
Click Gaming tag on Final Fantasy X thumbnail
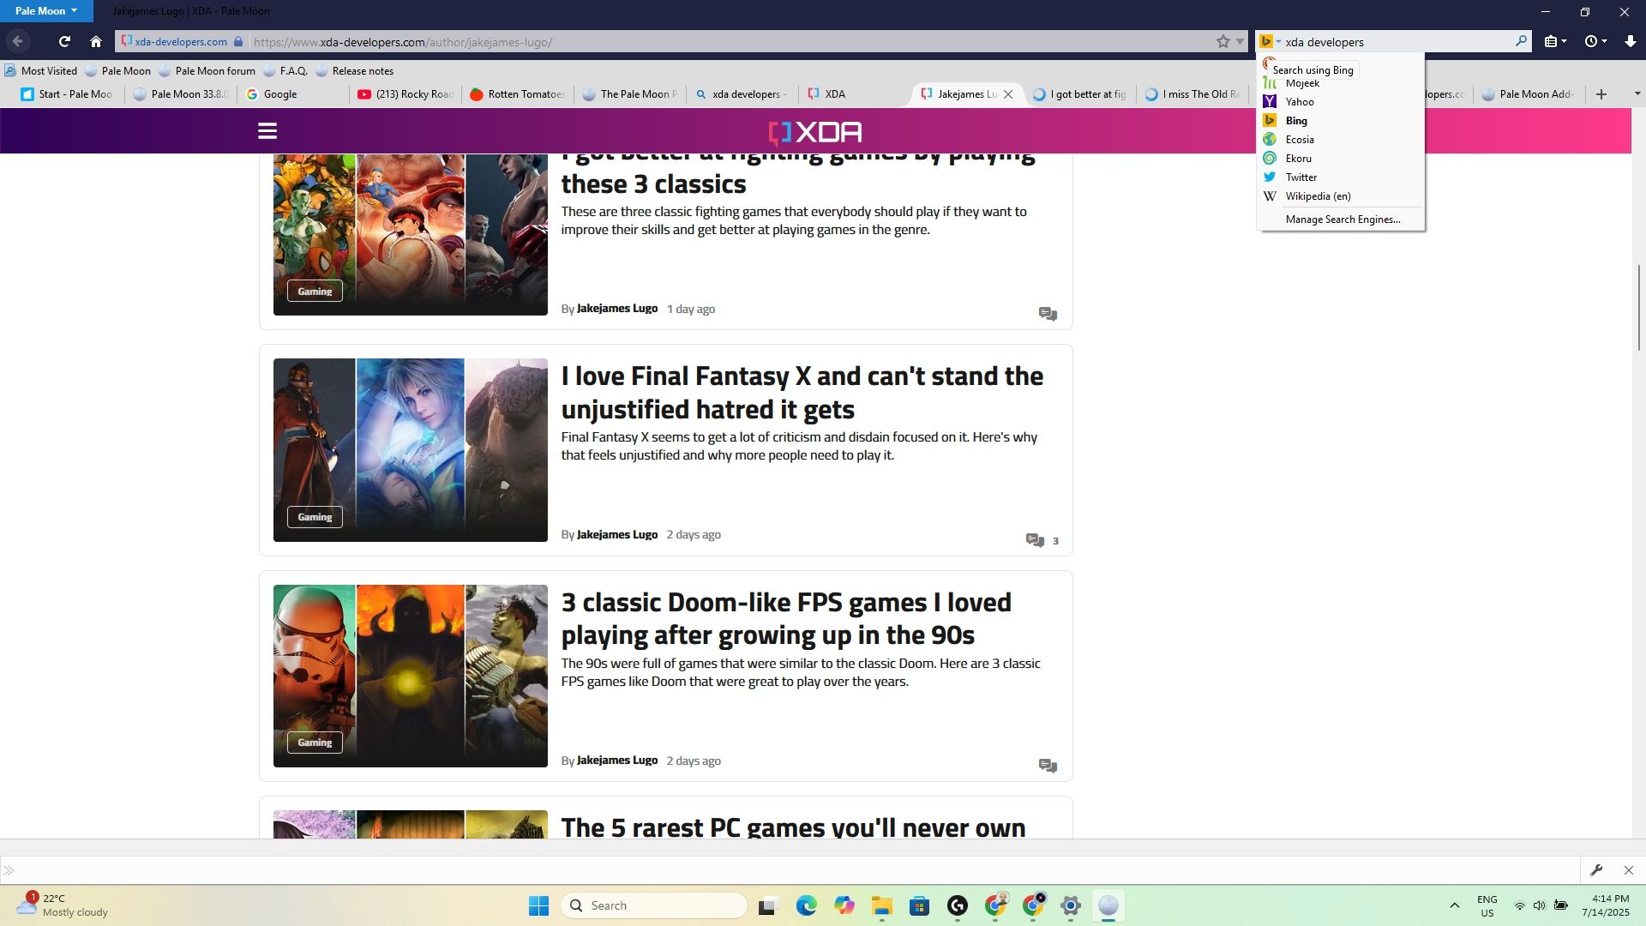315,517
